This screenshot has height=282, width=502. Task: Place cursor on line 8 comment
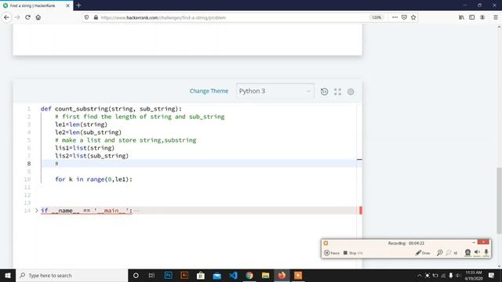(56, 164)
